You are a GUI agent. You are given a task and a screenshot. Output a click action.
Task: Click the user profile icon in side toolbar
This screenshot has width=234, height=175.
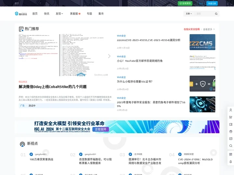click(231, 110)
